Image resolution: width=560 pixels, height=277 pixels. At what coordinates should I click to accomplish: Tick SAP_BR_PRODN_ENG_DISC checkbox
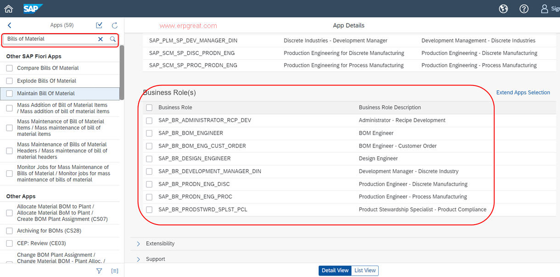(149, 184)
